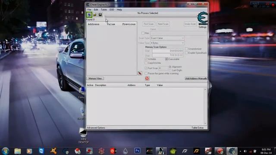Toggle the Unrandomizer checkbox
276x155 pixels.
tap(186, 49)
